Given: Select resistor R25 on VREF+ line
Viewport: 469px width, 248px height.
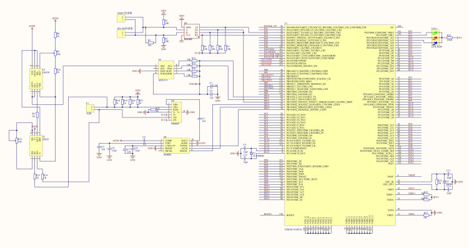Looking at the screenshot, I should [x=427, y=194].
